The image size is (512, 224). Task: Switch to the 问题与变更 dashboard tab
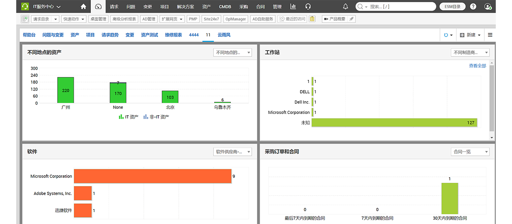click(53, 35)
